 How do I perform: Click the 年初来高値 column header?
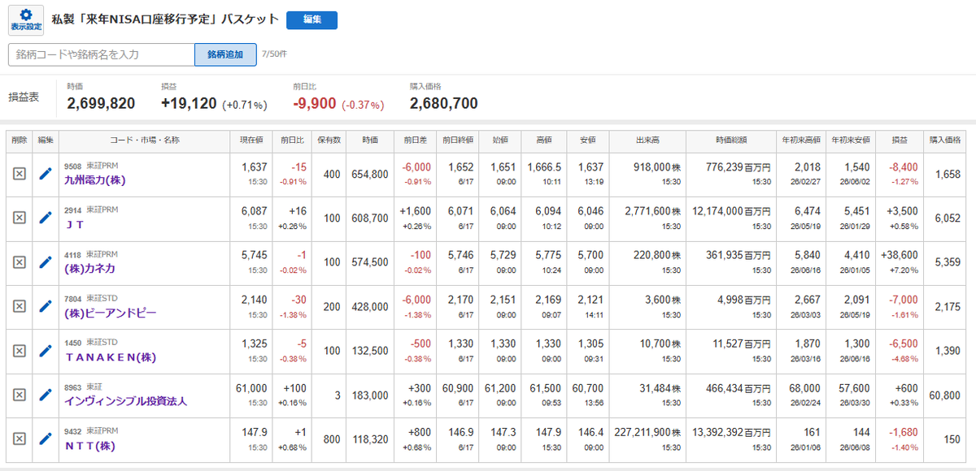click(800, 140)
